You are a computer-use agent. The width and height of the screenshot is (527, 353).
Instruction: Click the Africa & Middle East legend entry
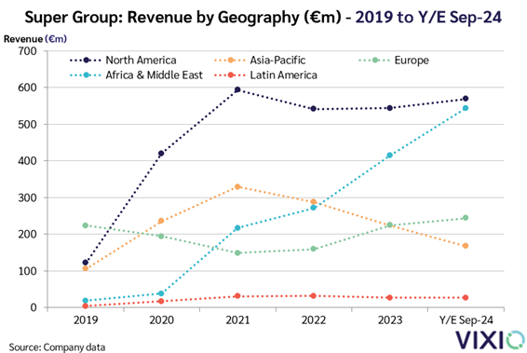[x=136, y=75]
